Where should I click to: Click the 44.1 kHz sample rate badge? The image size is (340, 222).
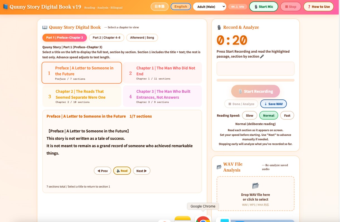(238, 7)
